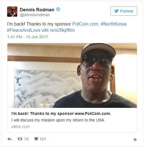Click the @dennisrodman handle
Screen dimensions: 144x147
pyautogui.click(x=35, y=15)
